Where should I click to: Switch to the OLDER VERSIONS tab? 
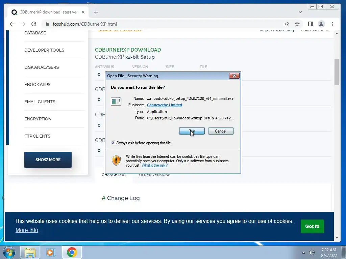click(155, 175)
